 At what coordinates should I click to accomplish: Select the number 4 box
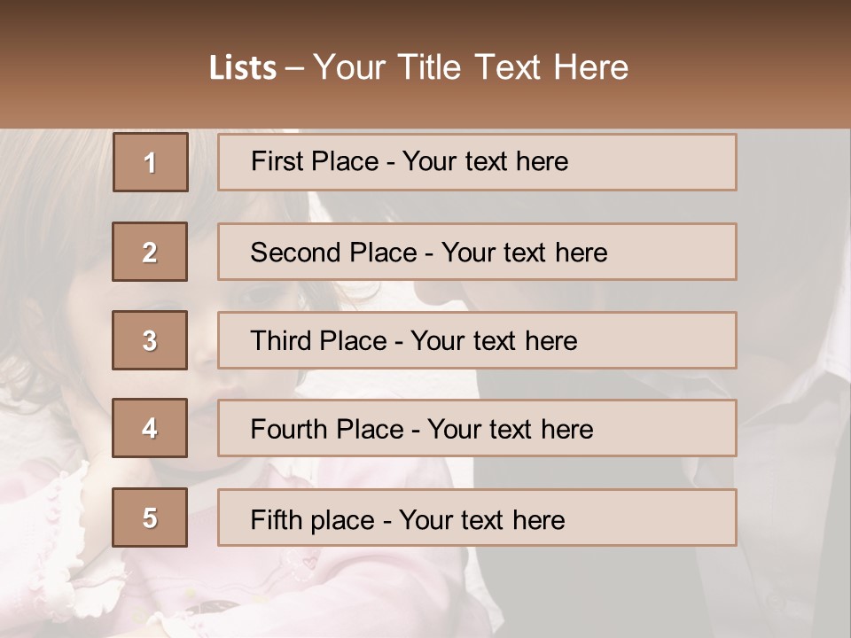click(150, 429)
